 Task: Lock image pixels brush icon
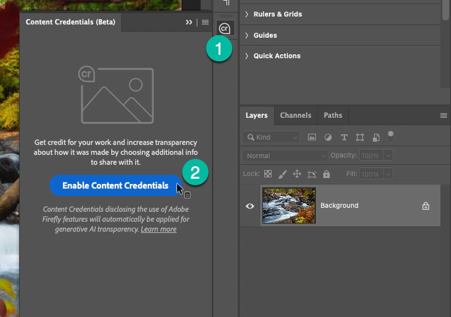[x=282, y=174]
